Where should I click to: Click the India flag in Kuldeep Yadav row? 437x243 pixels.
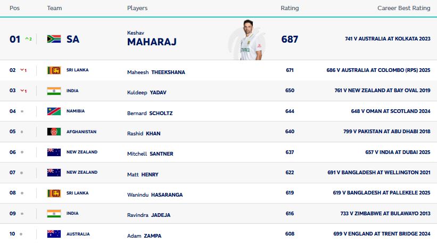click(x=54, y=91)
